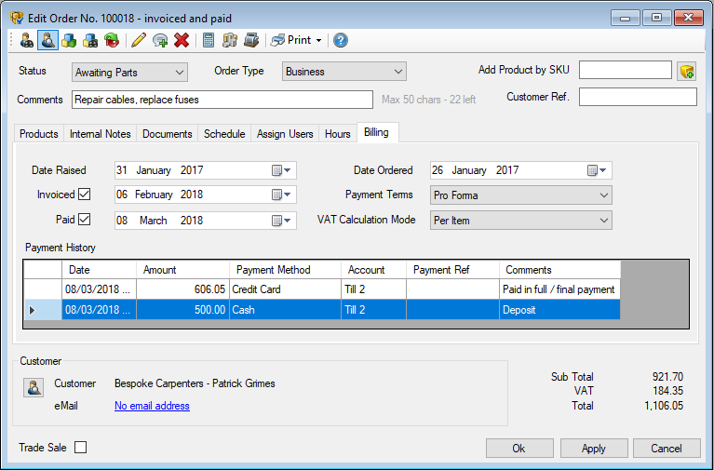Uncheck the Paid checkbox
Screen dimensions: 714x470
[85, 220]
